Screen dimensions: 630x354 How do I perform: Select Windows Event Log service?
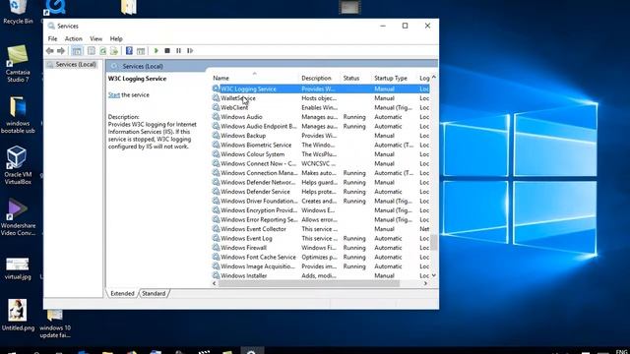321,238
